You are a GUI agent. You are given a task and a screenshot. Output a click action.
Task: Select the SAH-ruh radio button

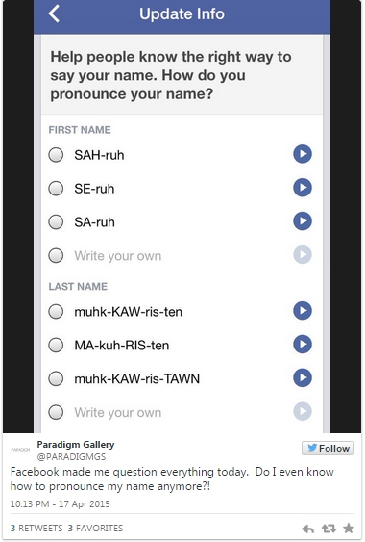pos(56,154)
